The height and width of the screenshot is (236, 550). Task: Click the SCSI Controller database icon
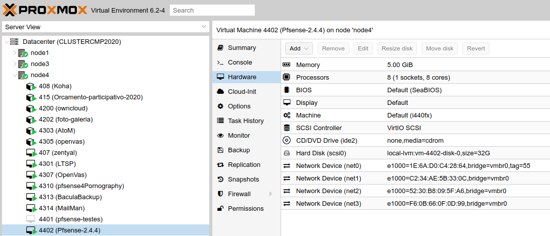[287, 128]
